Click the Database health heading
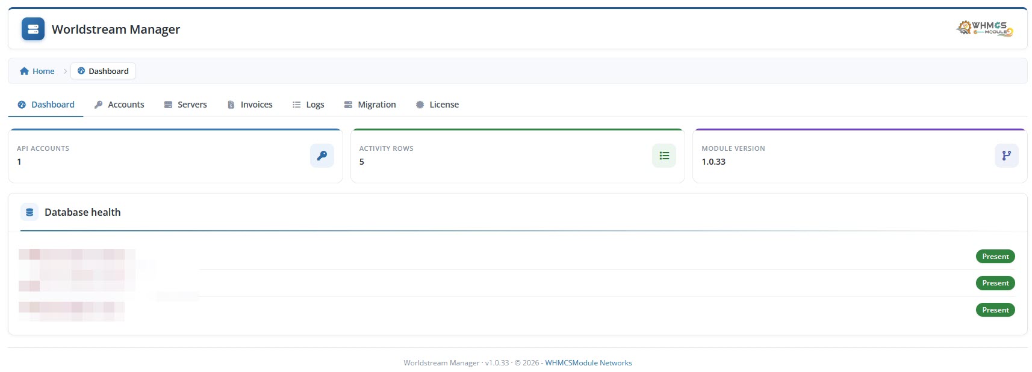 pyautogui.click(x=82, y=212)
